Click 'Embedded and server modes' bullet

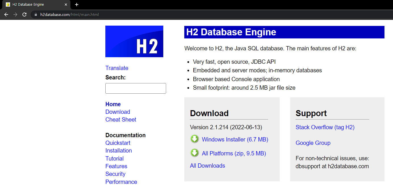(258, 70)
